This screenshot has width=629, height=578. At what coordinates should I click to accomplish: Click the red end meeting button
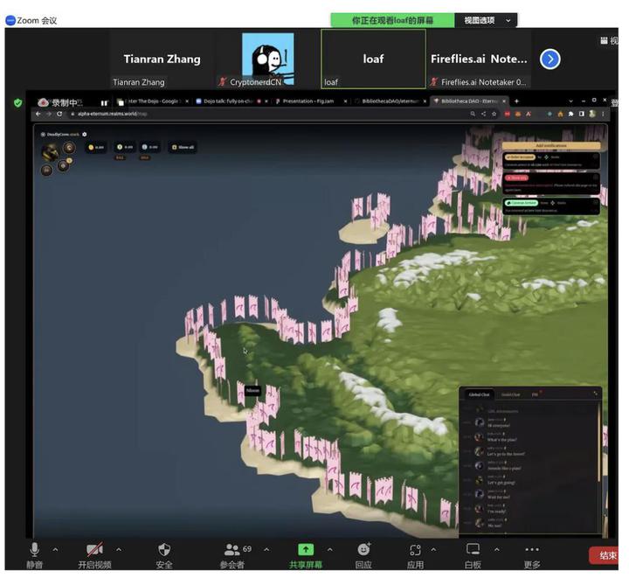point(604,555)
